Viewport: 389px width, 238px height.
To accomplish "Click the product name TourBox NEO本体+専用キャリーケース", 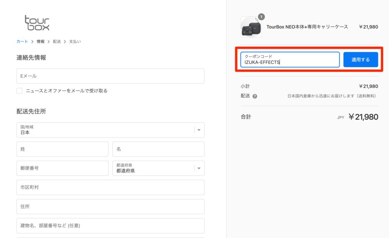I will 307,27.
